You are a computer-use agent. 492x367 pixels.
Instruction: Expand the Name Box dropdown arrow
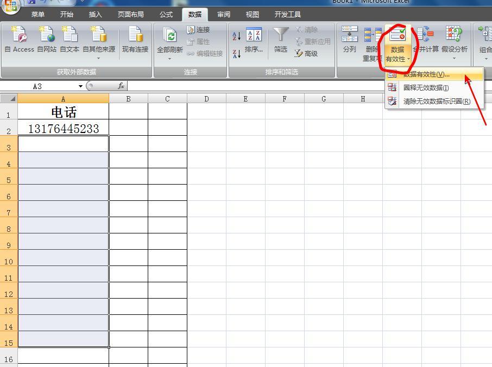[x=80, y=86]
